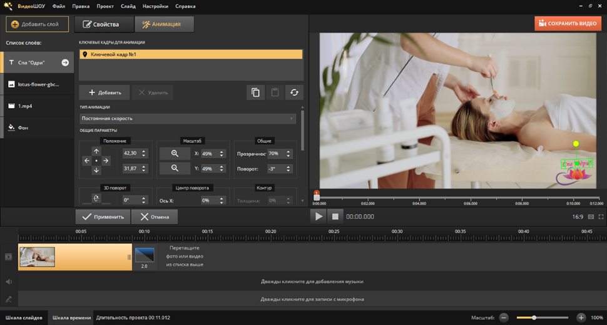Screen dimensions: 607x325
Task: Click stepper arrows of Ось X 0%
Action: [222, 200]
